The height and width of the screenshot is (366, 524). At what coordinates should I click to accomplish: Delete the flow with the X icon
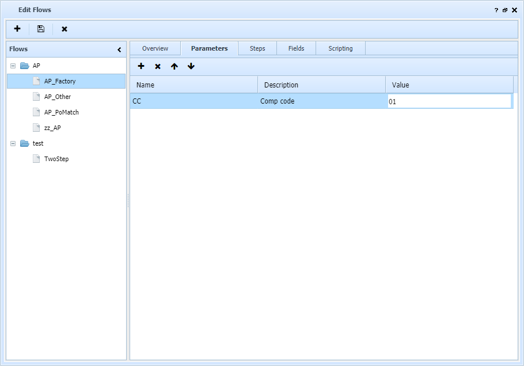point(64,29)
